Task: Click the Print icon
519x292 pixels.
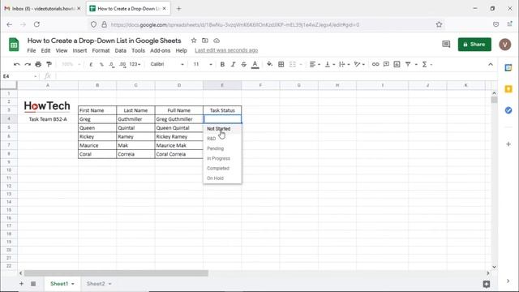Action: coord(38,64)
